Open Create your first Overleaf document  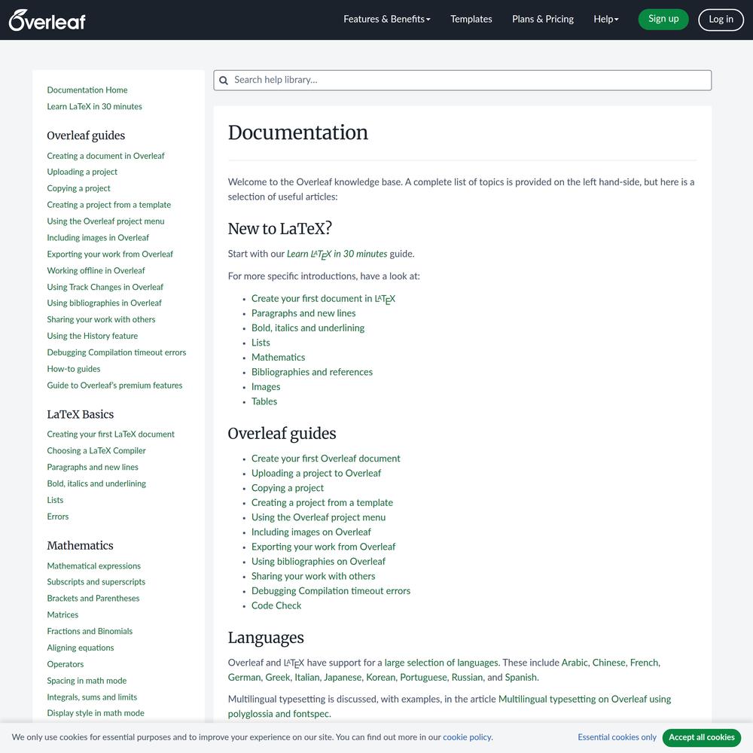pyautogui.click(x=325, y=459)
